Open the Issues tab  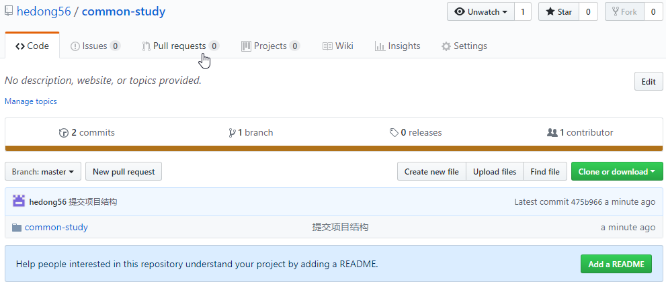[x=95, y=46]
